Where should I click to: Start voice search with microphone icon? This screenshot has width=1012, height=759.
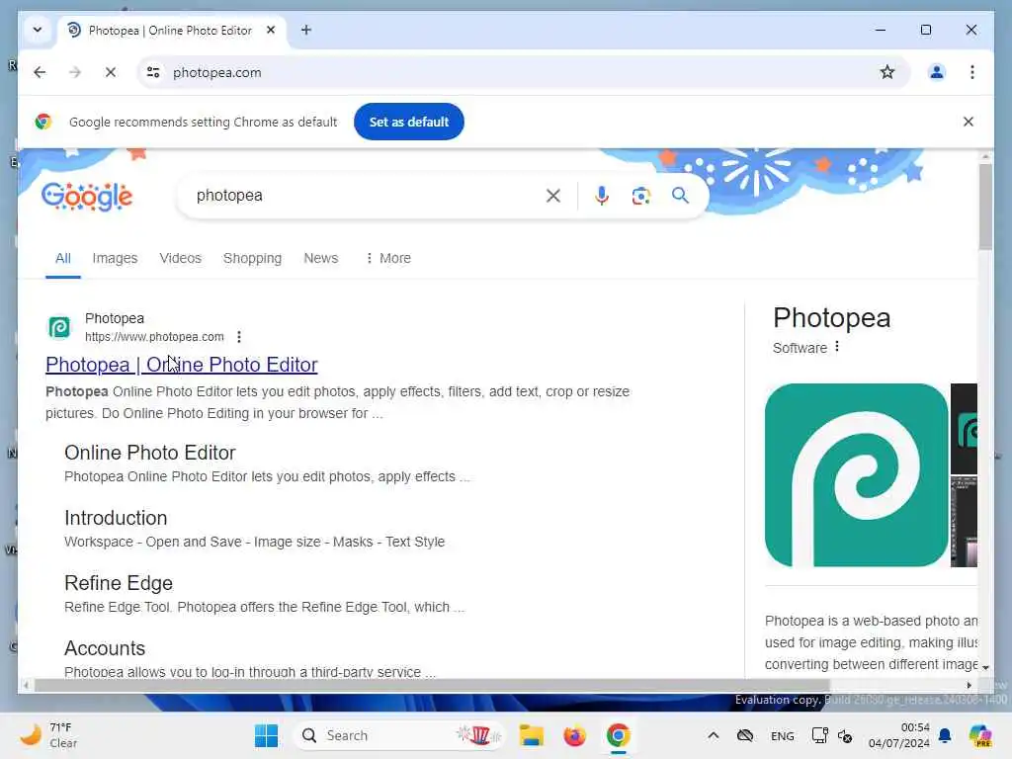pyautogui.click(x=602, y=196)
